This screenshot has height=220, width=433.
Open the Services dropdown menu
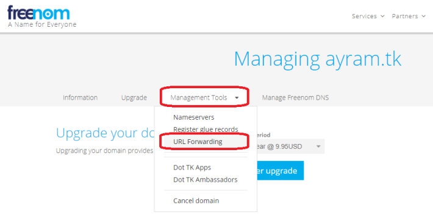point(368,16)
